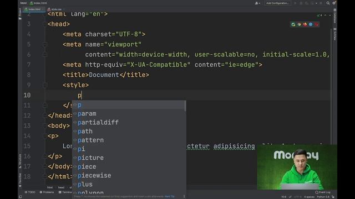Open in built-in preview browser icon
This screenshot has height=199, width=355.
tap(293, 24)
